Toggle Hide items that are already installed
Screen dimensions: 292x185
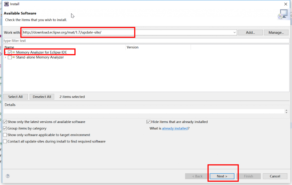[148, 122]
